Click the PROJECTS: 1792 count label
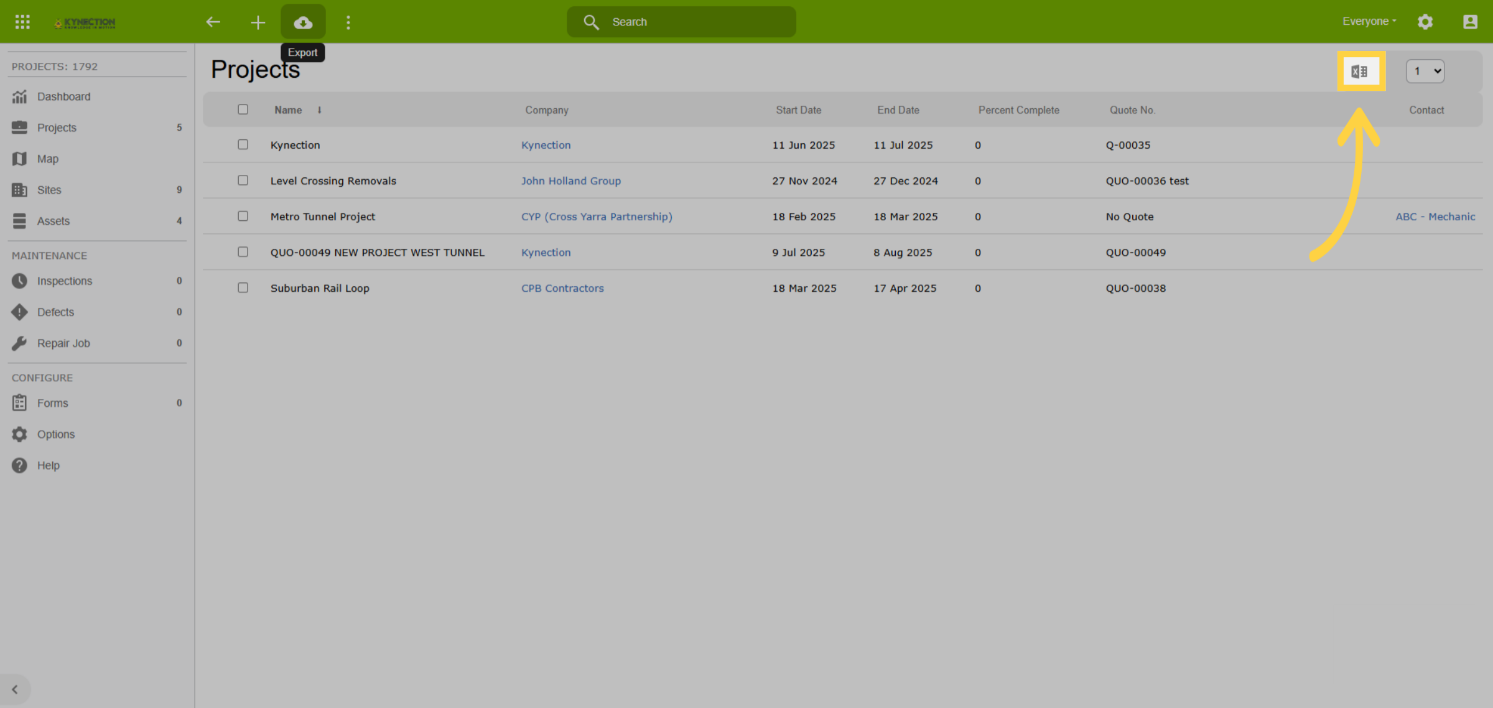The width and height of the screenshot is (1493, 708). point(55,67)
